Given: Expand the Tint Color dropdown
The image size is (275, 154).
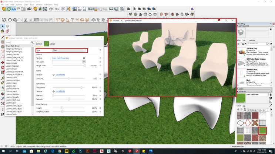Looking at the screenshot, I should 84,62.
